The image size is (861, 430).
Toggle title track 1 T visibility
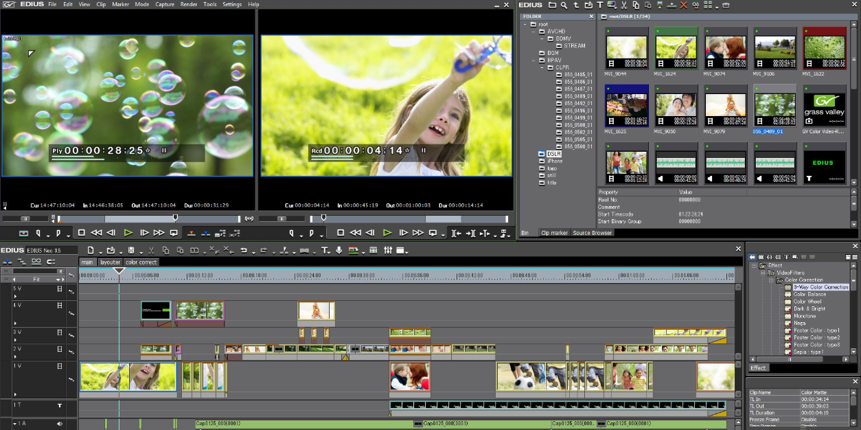(x=60, y=405)
